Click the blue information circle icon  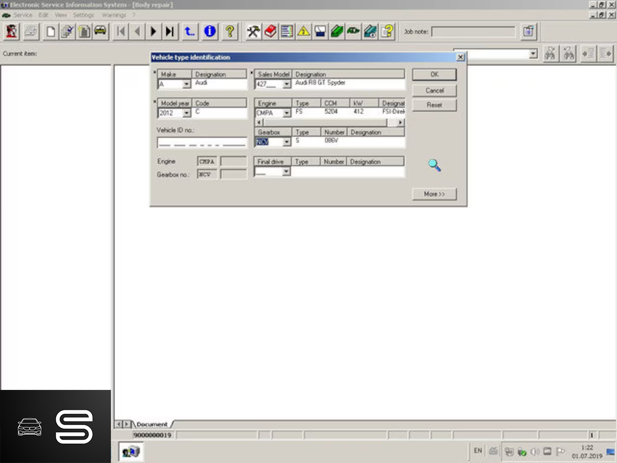coord(210,31)
